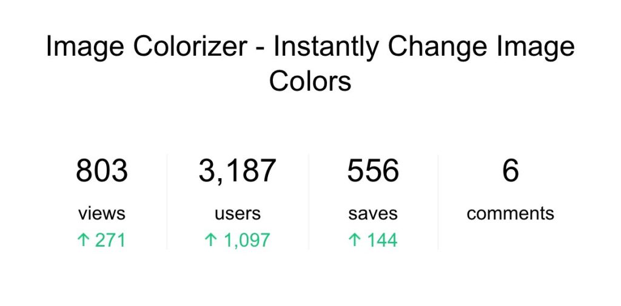The width and height of the screenshot is (621, 306).
Task: Click divider between users and saves
Action: point(309,201)
